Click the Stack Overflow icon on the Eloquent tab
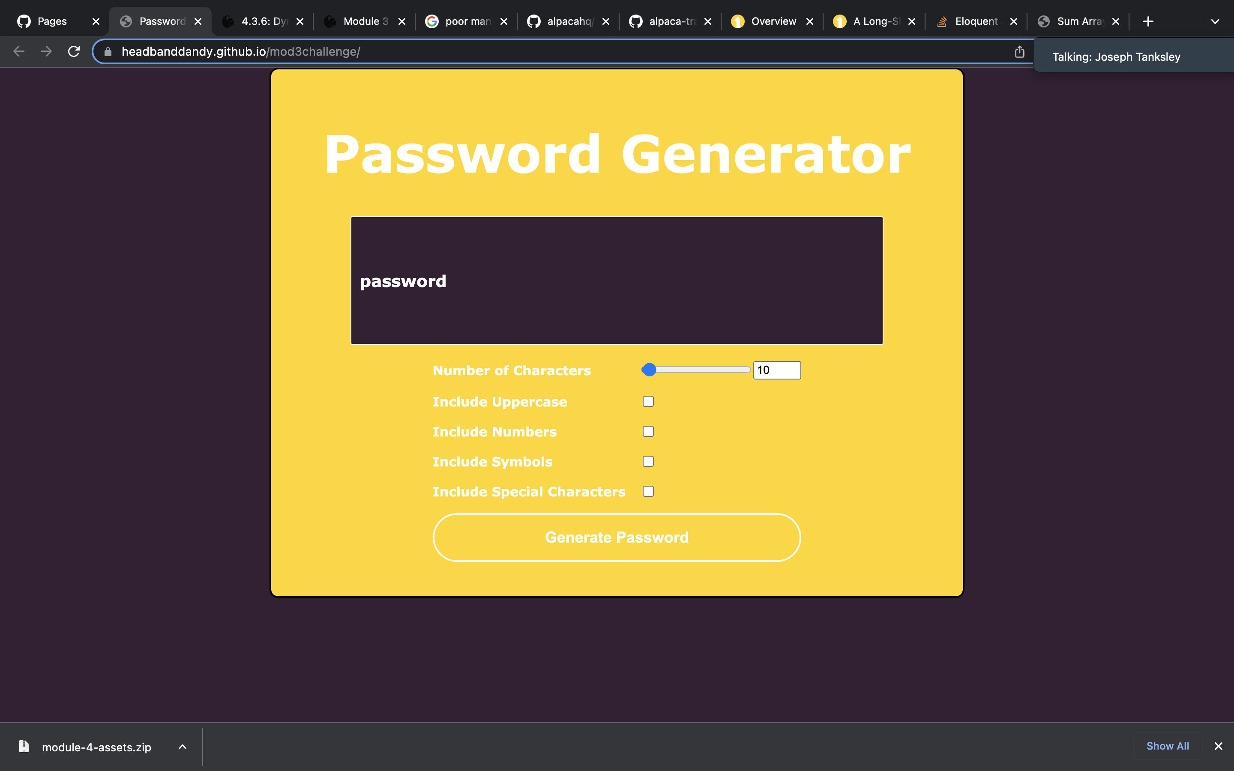 click(x=942, y=21)
